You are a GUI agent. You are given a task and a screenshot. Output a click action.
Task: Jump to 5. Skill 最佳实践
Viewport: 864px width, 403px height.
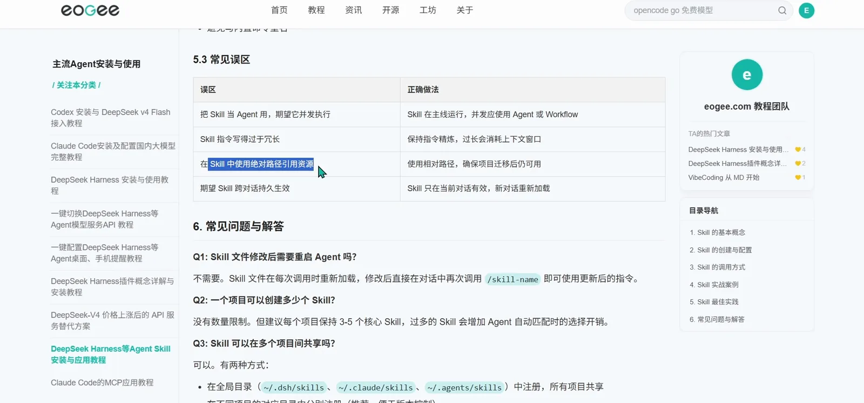point(714,302)
